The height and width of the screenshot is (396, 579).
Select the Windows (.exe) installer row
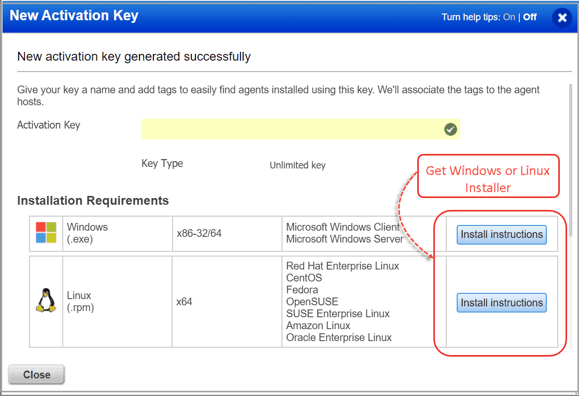click(156, 233)
